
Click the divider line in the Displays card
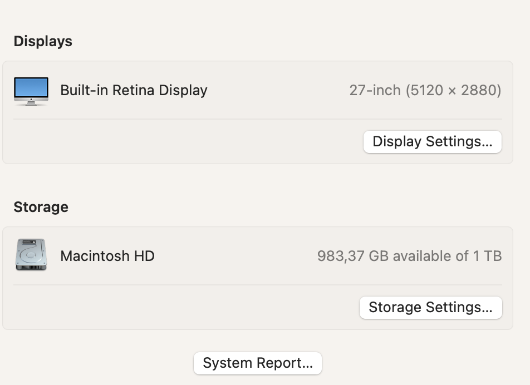pos(257,119)
